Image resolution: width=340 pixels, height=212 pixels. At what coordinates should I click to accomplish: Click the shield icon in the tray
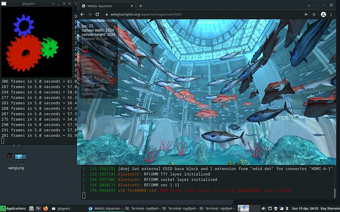tap(275, 209)
